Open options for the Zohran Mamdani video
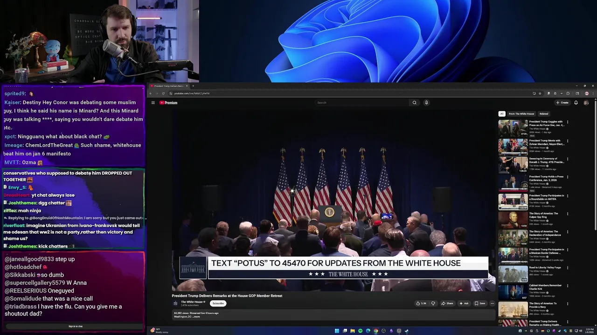Screen dimensions: 597x335 click(x=568, y=141)
